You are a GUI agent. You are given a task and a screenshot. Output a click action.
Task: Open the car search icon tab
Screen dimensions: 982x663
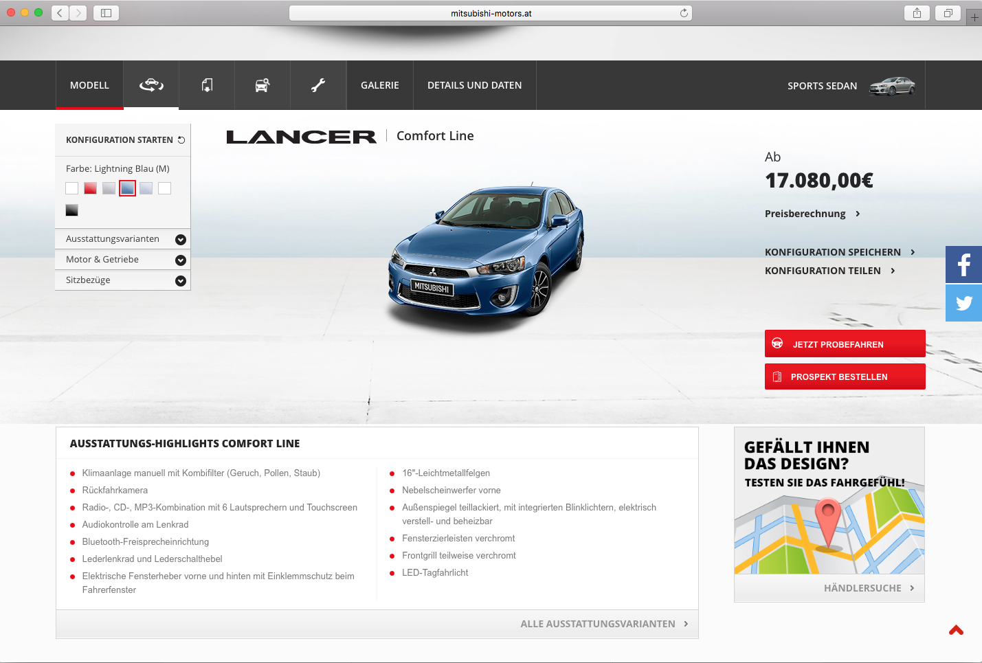coord(263,85)
